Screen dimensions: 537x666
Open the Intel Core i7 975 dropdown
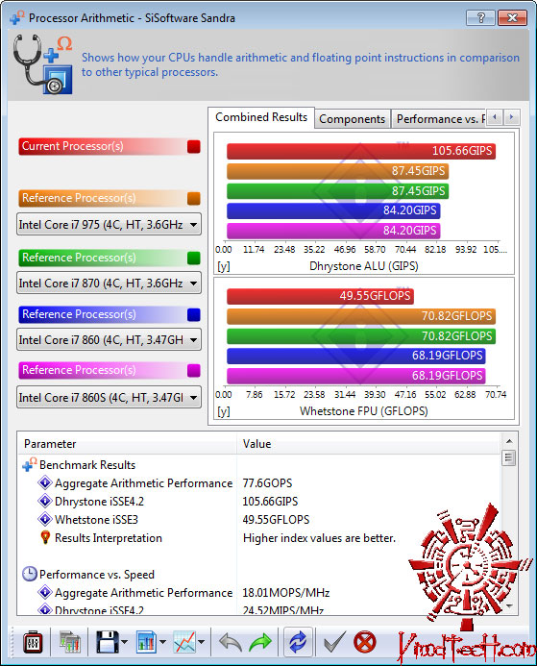(109, 224)
